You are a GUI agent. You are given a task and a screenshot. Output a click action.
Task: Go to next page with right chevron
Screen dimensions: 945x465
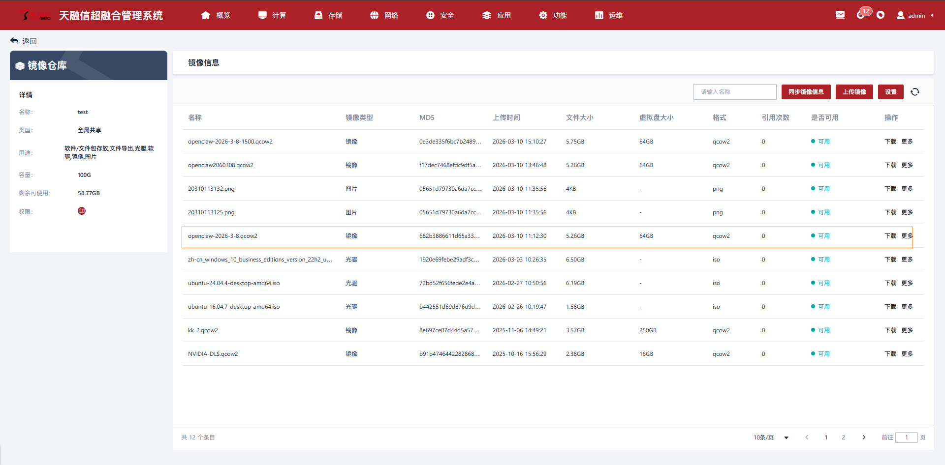click(x=863, y=437)
